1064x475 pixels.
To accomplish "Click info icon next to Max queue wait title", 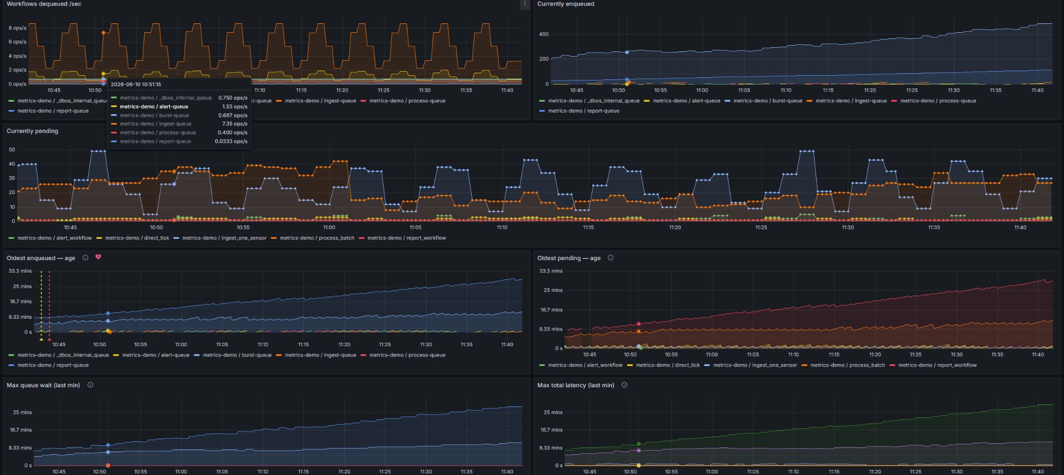I will (x=90, y=385).
